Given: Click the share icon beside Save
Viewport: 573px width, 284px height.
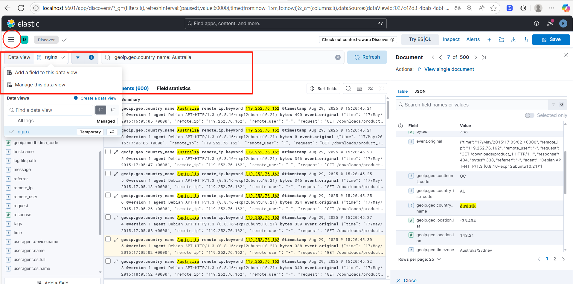Looking at the screenshot, I should tap(525, 39).
